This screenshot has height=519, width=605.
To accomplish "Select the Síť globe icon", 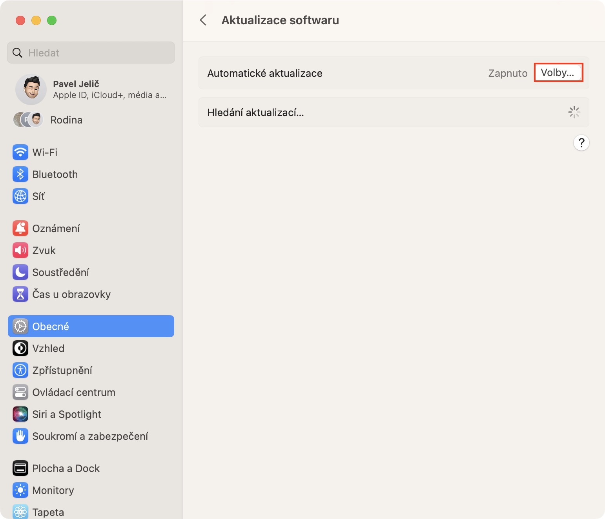I will tap(20, 196).
